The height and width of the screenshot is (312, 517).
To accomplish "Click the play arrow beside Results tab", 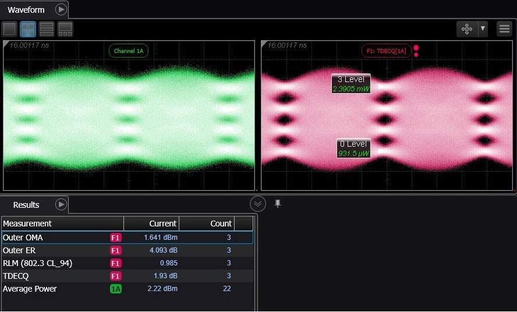I will (61, 204).
